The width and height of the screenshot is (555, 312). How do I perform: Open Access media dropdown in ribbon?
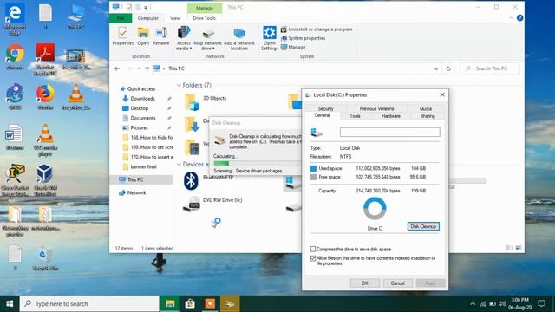tap(184, 38)
